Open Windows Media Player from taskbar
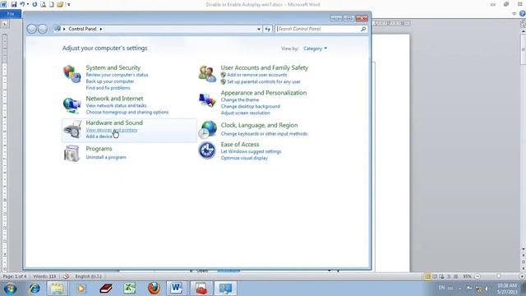 [81, 289]
